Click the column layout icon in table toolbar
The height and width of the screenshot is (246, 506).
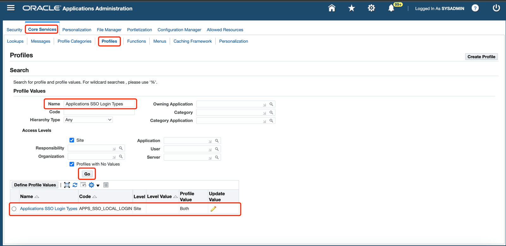tap(106, 185)
